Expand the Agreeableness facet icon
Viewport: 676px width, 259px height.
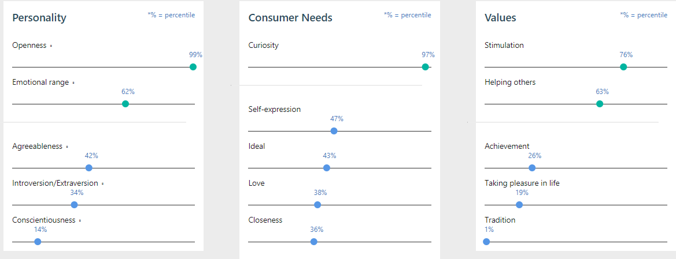click(67, 147)
